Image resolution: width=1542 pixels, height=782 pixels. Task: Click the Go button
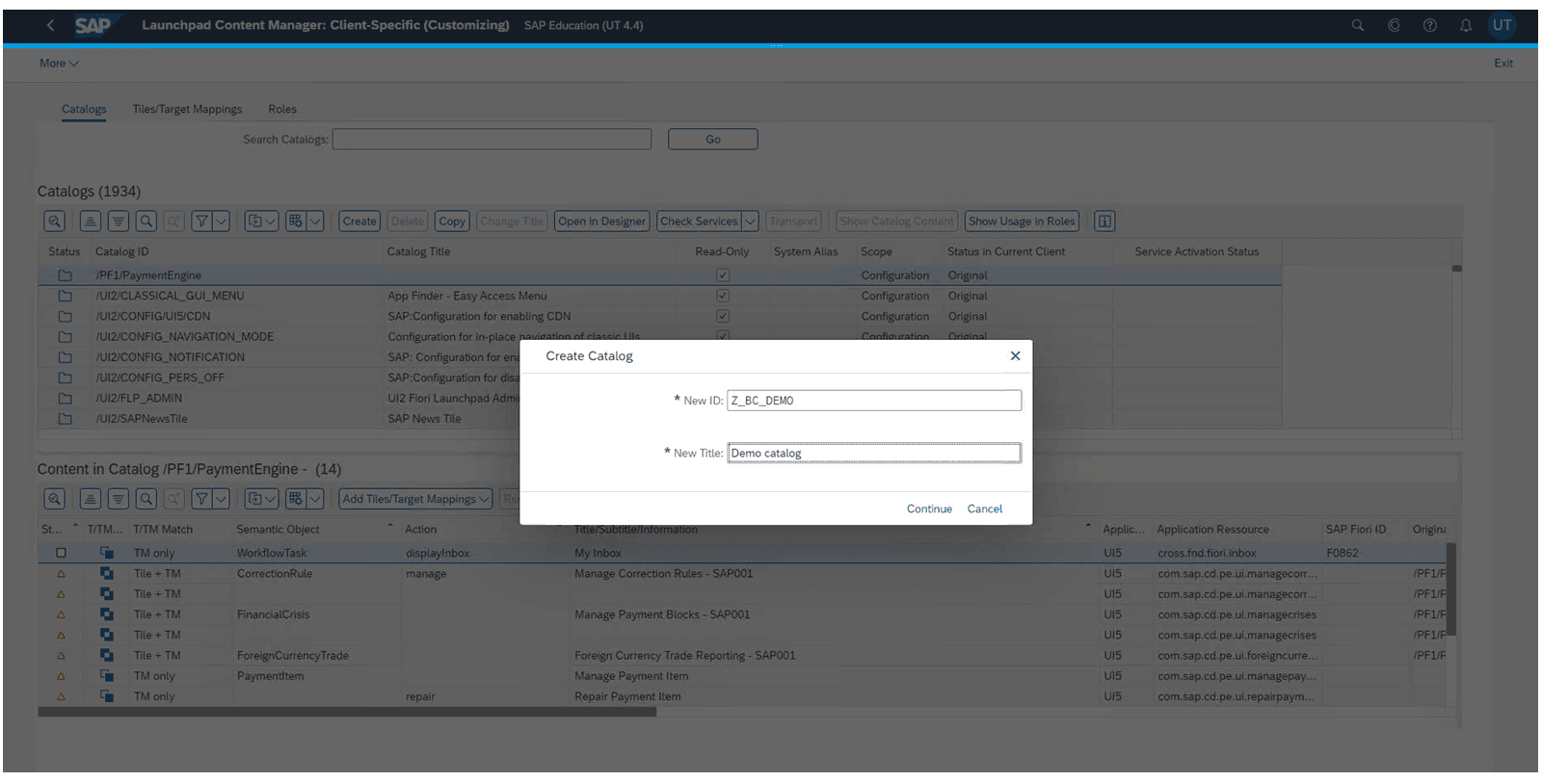point(713,140)
